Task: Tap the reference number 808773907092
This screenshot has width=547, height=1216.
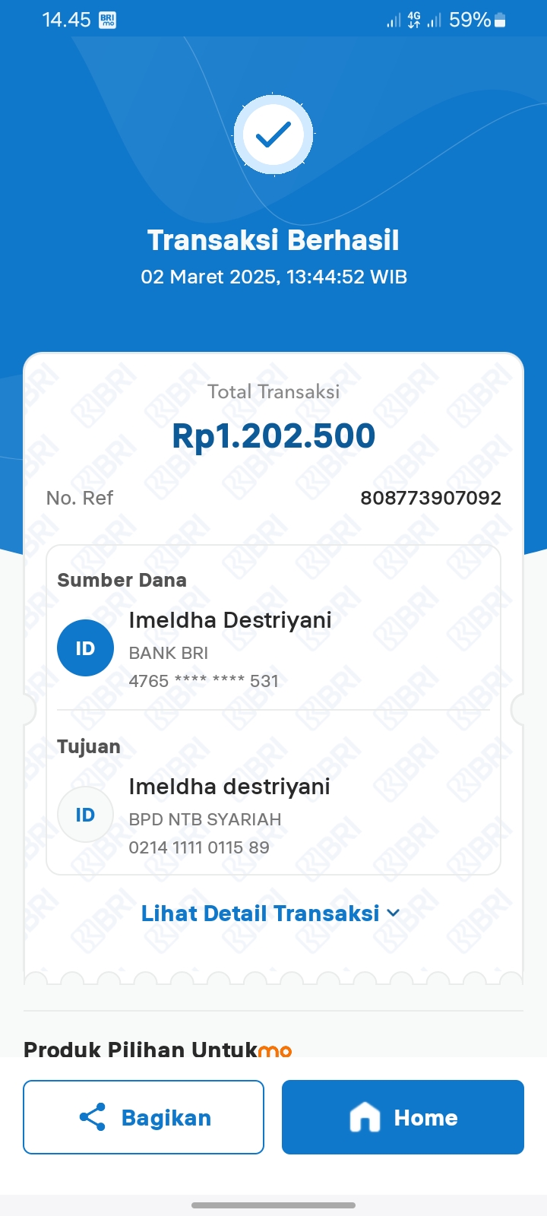Action: (x=430, y=498)
